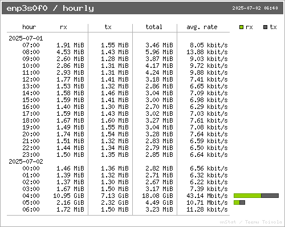Click the date row 2025-07-02

(x=26, y=161)
